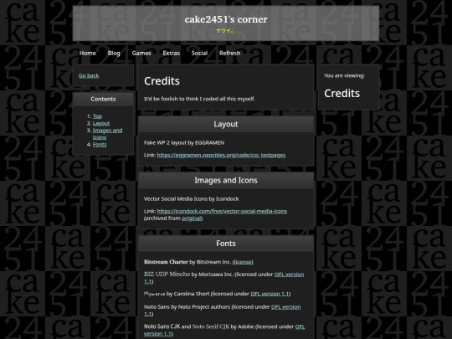Click the Credits heading in the right sidebar
Screen dimensions: 452x339
tap(342, 94)
